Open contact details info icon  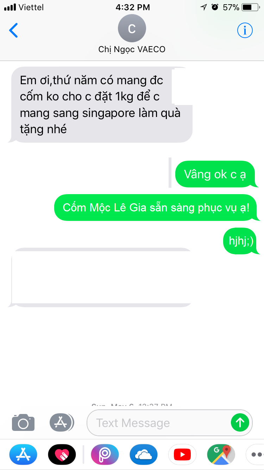point(245,30)
